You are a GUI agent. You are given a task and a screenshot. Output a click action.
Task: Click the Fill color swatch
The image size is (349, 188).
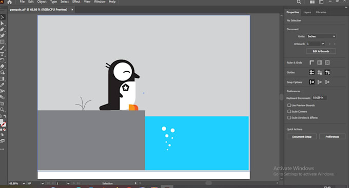(x=2, y=122)
